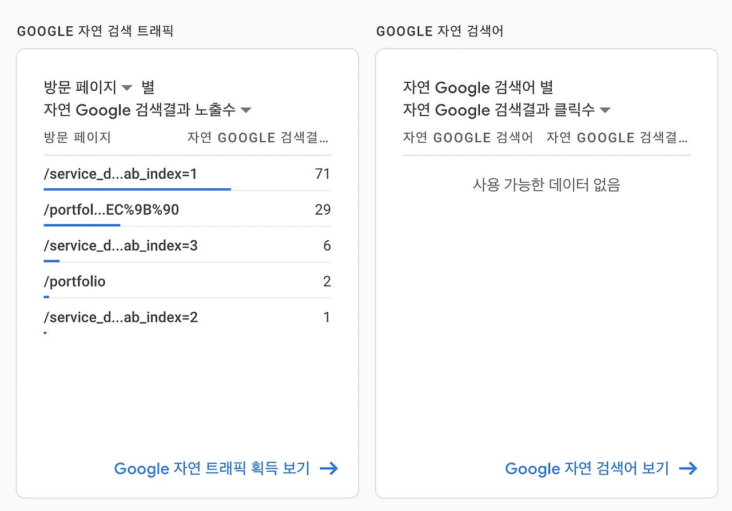Choose the /portfolio page row
Screen dimensions: 732x511
coord(75,281)
